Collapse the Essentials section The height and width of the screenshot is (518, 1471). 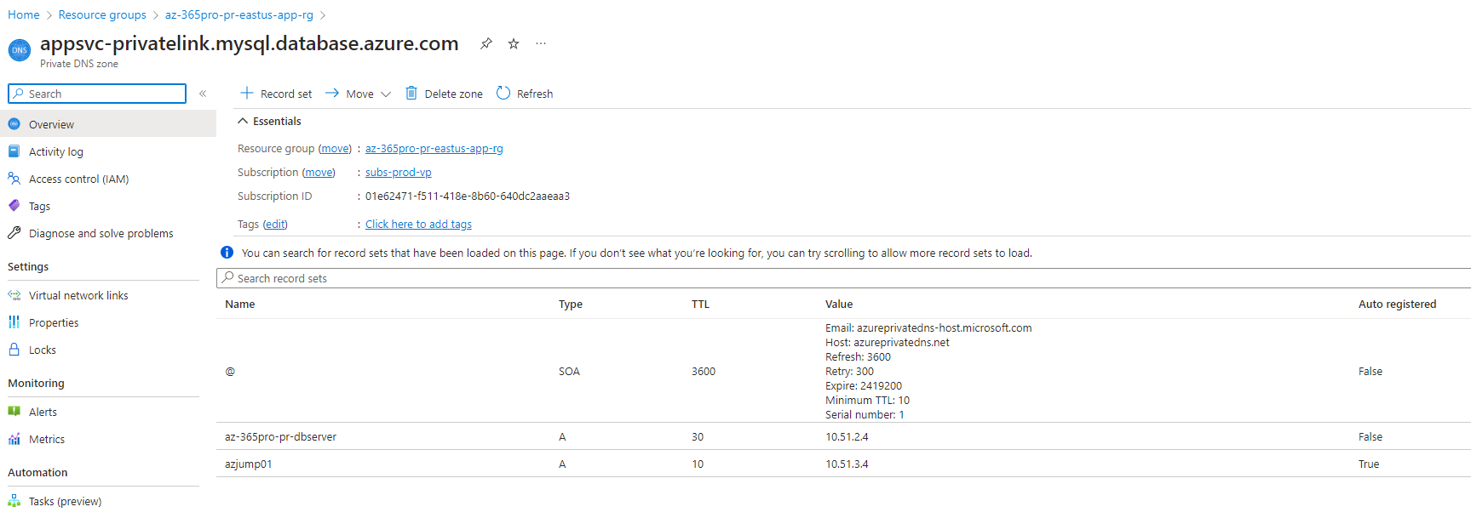243,122
